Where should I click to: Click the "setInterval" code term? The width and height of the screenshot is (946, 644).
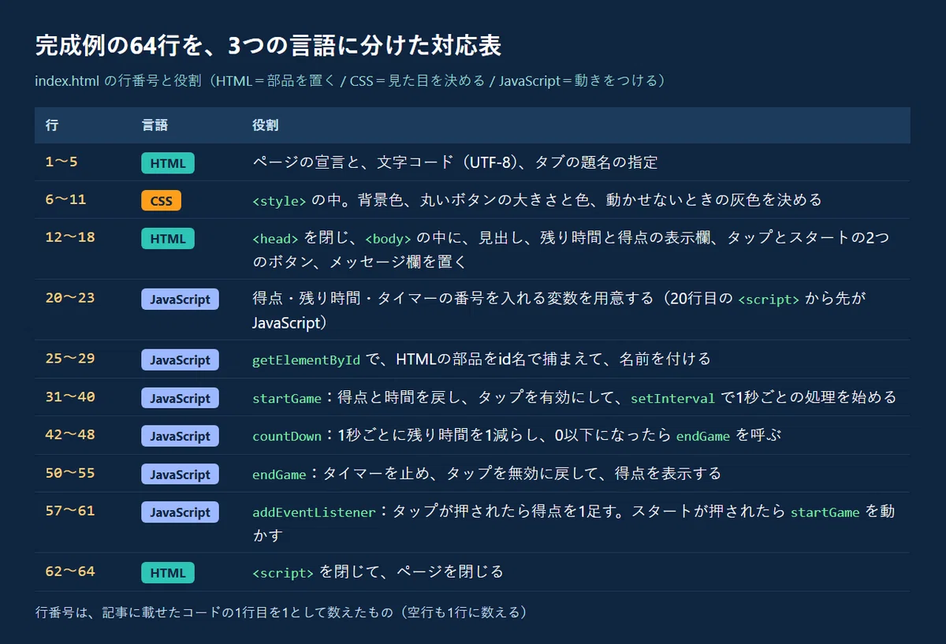(x=673, y=399)
